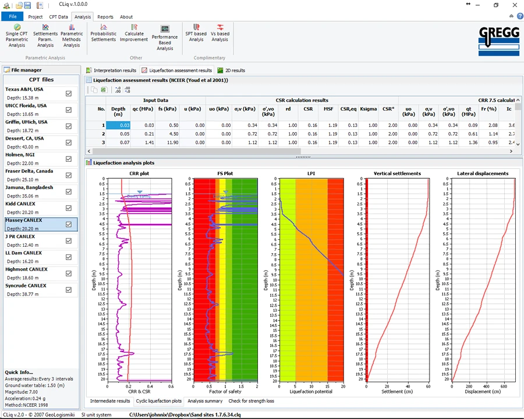Screen dimensions: 524x419
Task: Click the File manager panel icon
Action: click(x=7, y=70)
